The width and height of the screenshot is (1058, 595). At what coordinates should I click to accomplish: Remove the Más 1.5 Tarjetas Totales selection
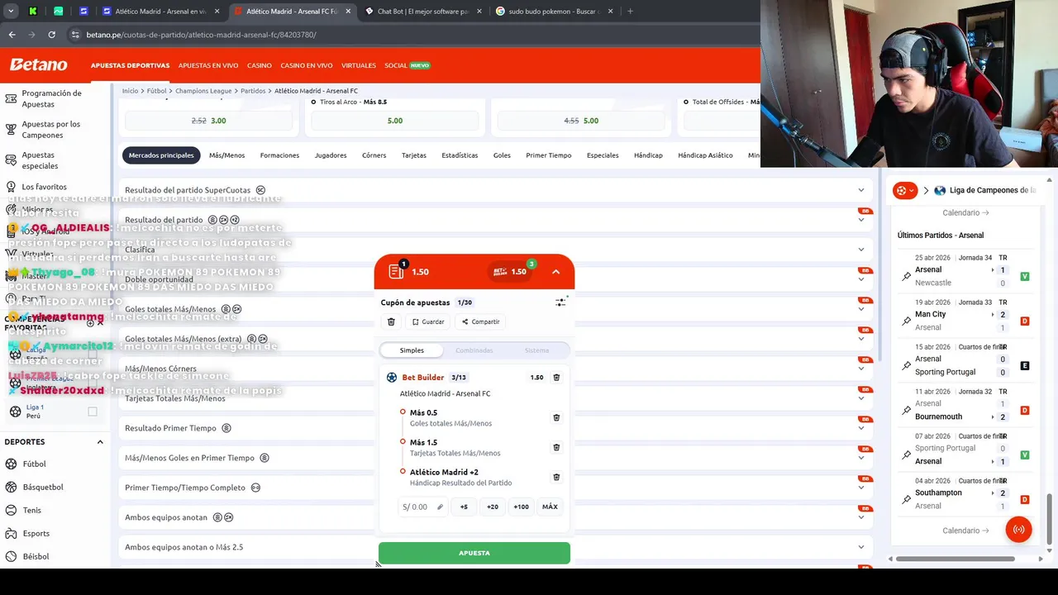556,447
